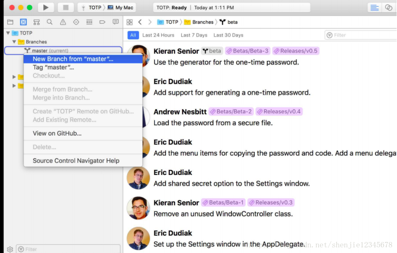Open the Debug navigator icon

pyautogui.click(x=89, y=22)
